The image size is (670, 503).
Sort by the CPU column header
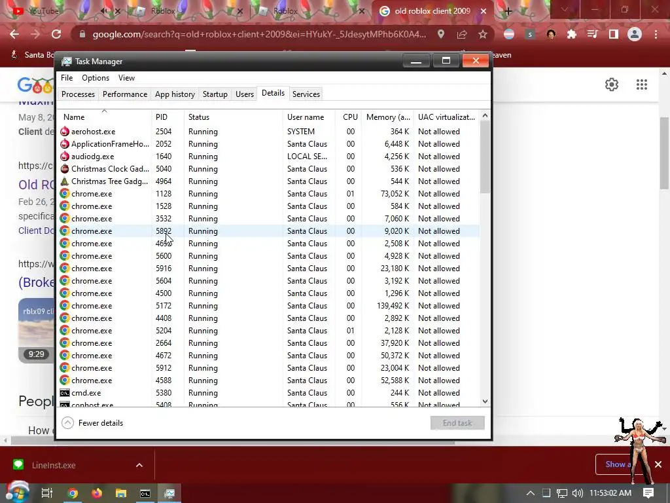pyautogui.click(x=349, y=117)
